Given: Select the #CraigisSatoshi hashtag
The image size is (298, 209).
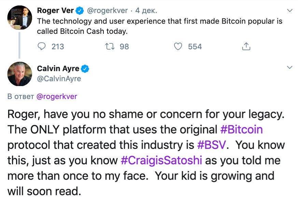Looking at the screenshot, I should [162, 161].
